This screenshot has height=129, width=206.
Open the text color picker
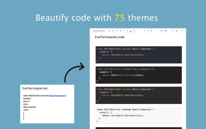coord(131,31)
